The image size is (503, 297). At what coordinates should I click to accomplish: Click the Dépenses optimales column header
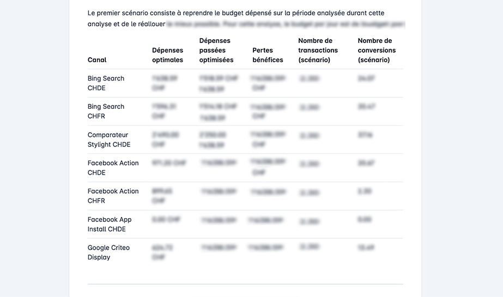(167, 55)
